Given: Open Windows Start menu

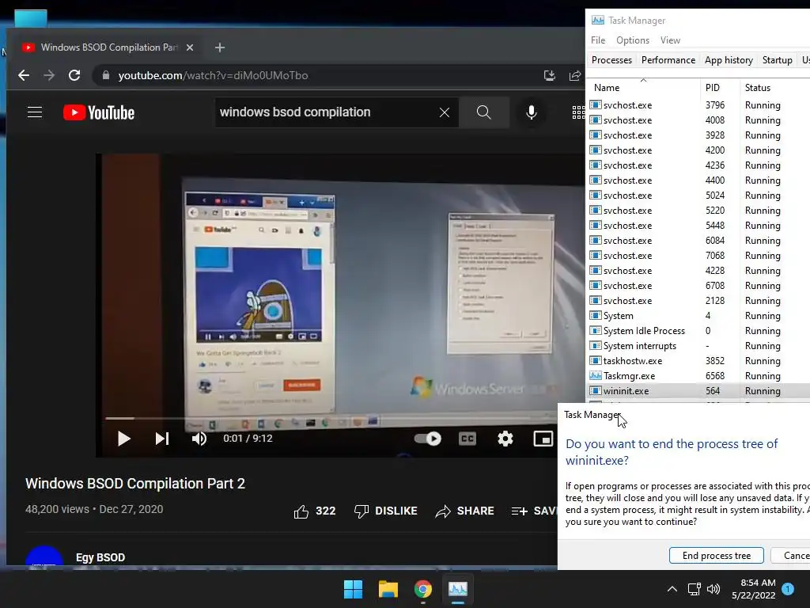Looking at the screenshot, I should pyautogui.click(x=354, y=589).
